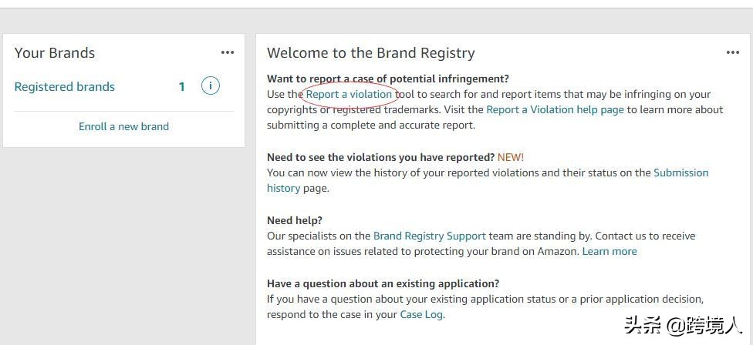
Task: Open the Your Brands three-dot menu
Action: click(227, 52)
